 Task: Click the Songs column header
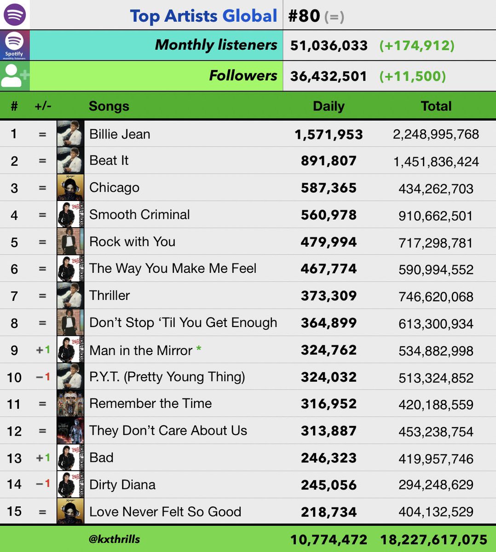109,106
